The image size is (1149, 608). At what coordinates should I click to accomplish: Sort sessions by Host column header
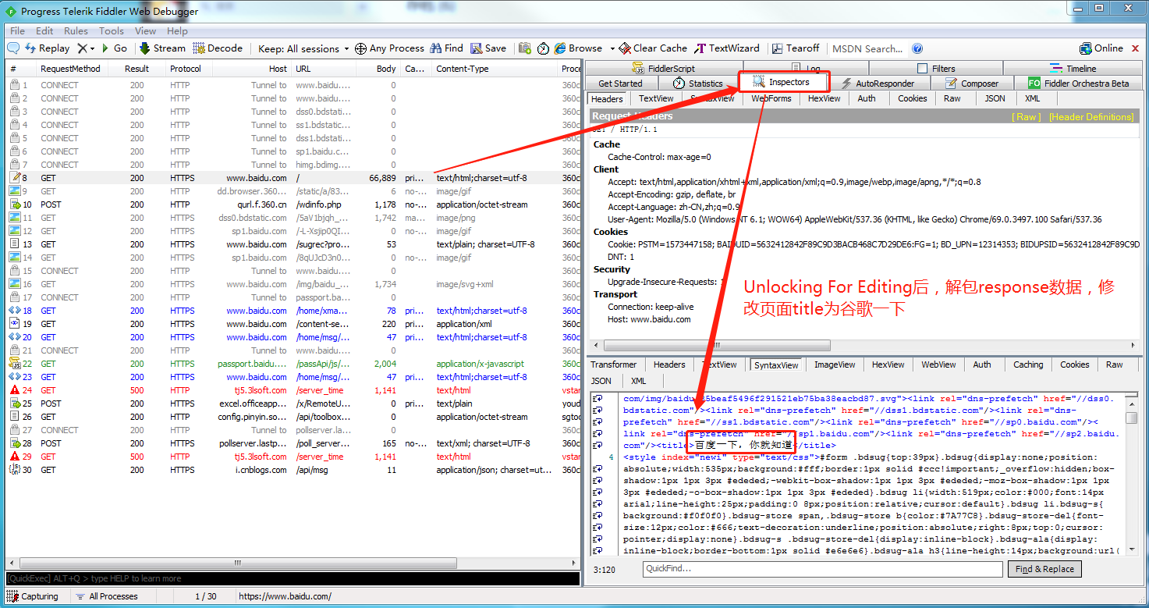251,69
